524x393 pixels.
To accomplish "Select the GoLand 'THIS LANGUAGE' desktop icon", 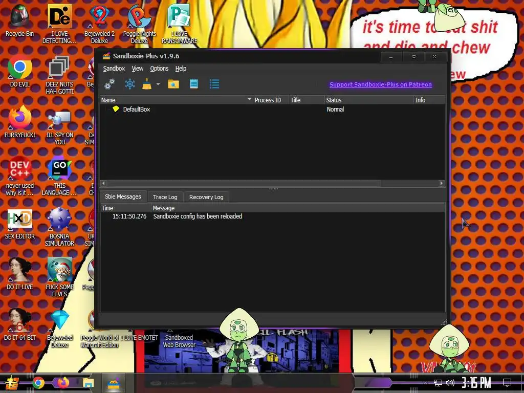I will coord(59,177).
